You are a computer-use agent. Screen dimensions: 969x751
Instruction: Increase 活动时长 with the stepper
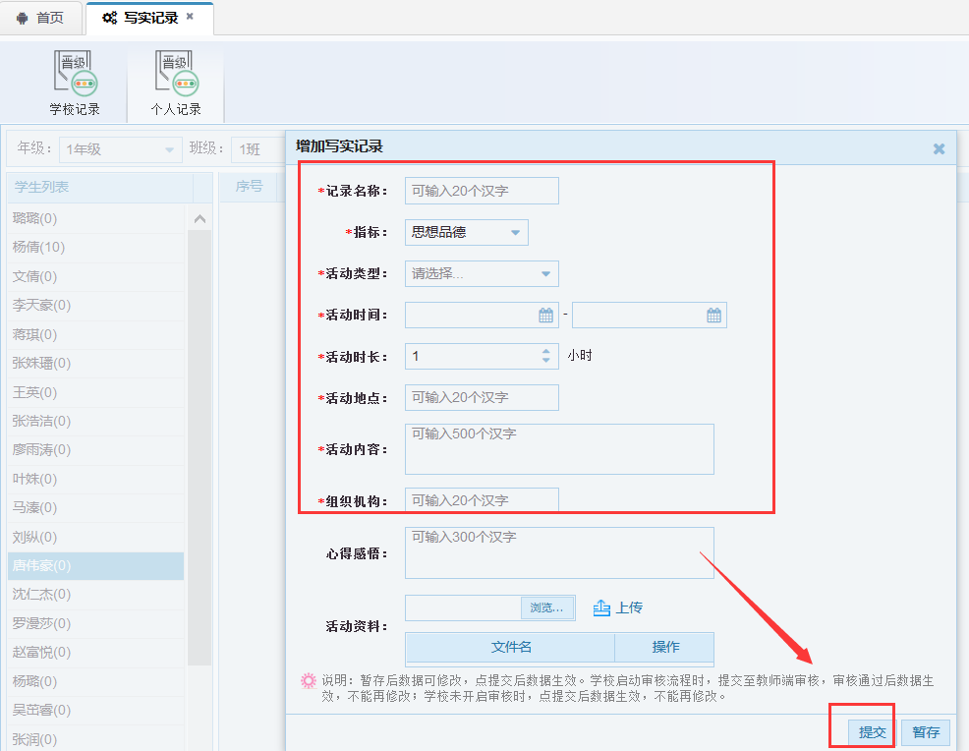pyautogui.click(x=546, y=351)
